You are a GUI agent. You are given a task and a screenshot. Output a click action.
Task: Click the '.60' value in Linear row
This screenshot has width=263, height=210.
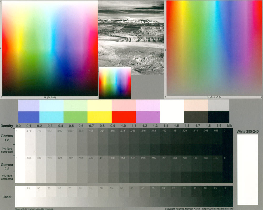tap(101, 188)
